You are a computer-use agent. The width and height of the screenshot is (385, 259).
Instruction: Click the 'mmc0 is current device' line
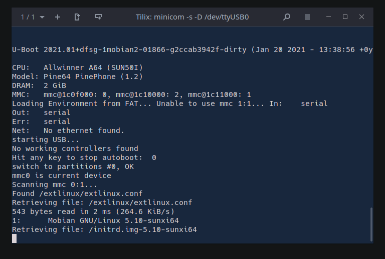click(62, 175)
